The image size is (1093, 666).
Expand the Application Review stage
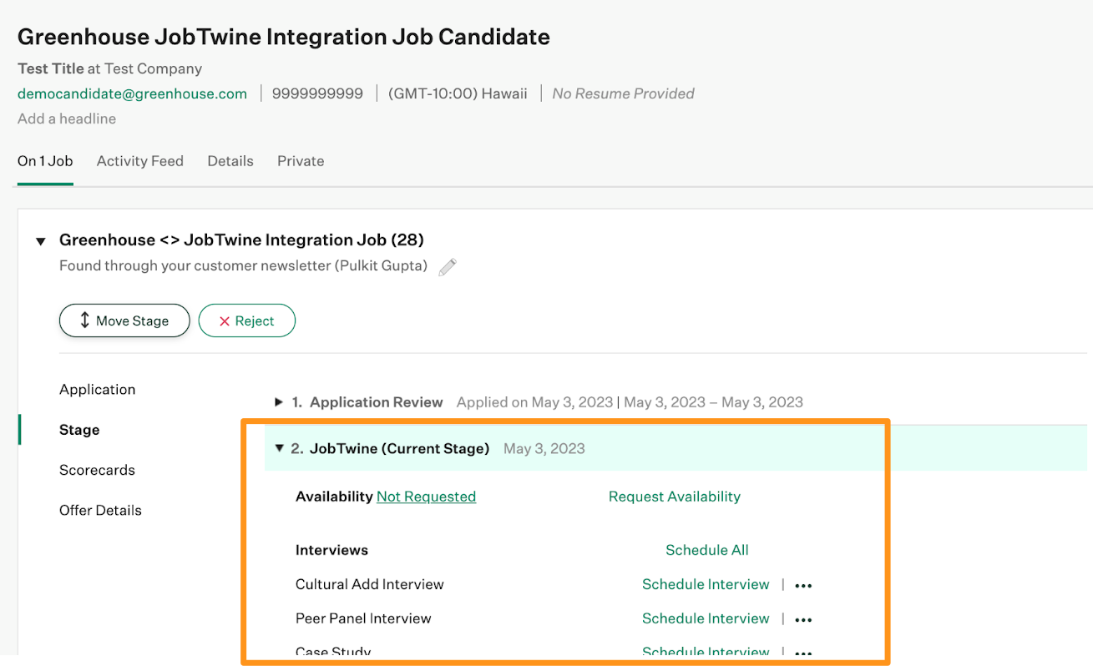pos(279,402)
